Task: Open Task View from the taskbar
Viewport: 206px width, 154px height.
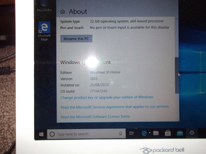Action: (x=131, y=133)
